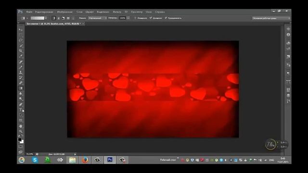Open the opacity slider arrow
308x173 pixels.
coord(128,18)
